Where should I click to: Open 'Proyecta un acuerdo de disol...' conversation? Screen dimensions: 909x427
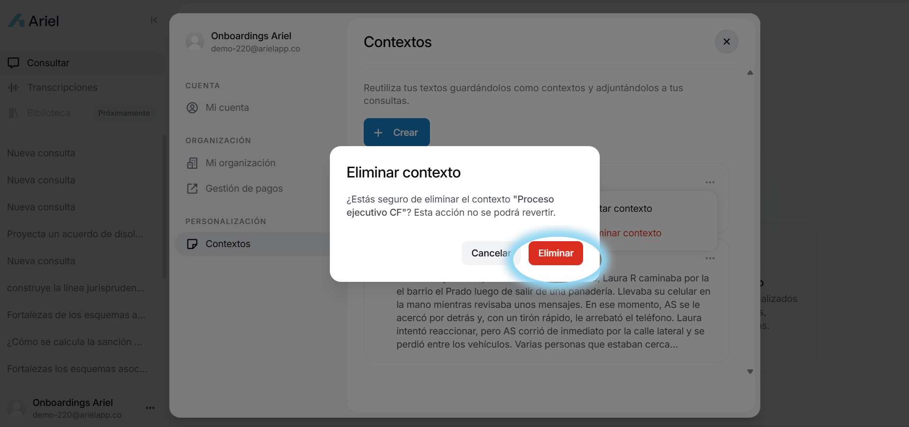coord(75,234)
